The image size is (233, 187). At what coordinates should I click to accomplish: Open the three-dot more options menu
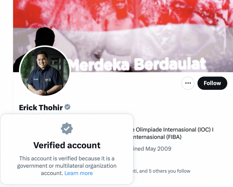pyautogui.click(x=188, y=83)
